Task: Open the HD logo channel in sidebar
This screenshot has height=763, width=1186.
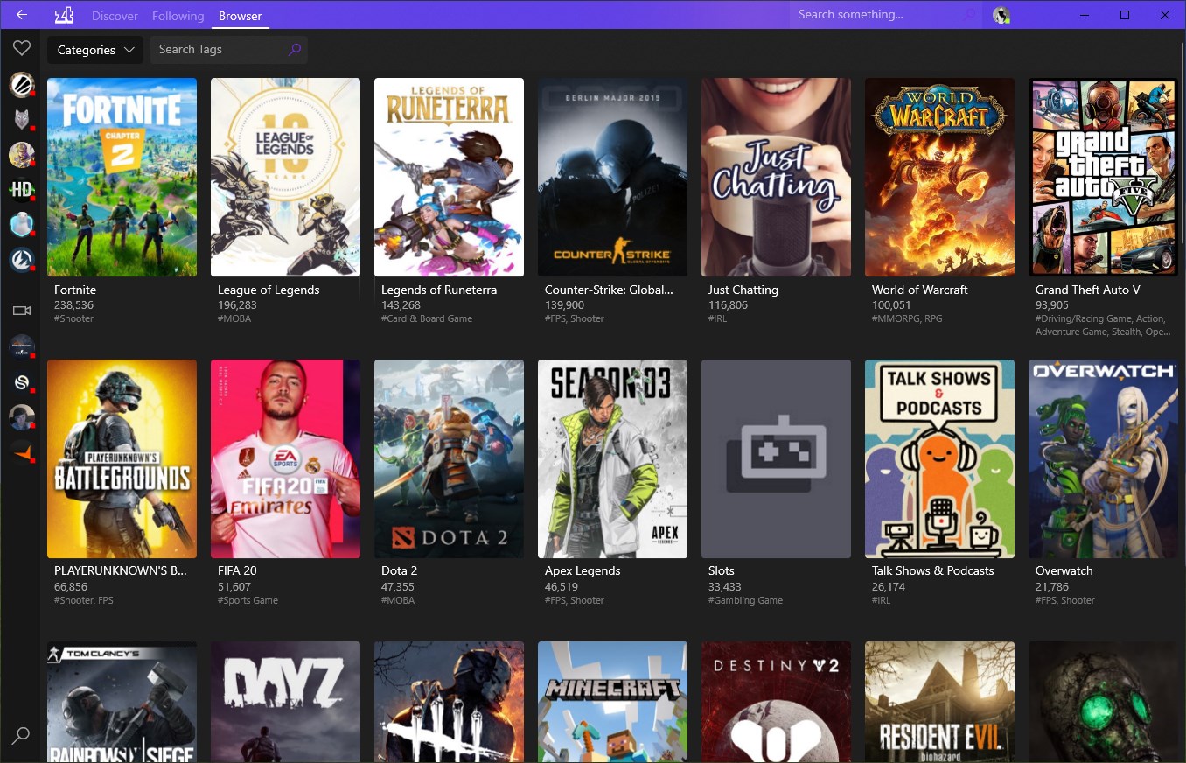Action: click(x=21, y=190)
